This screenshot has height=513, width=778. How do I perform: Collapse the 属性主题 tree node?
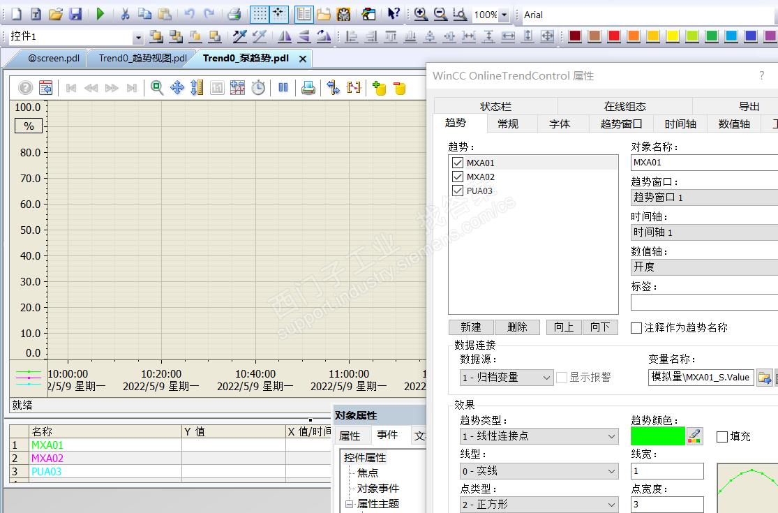pyautogui.click(x=350, y=504)
